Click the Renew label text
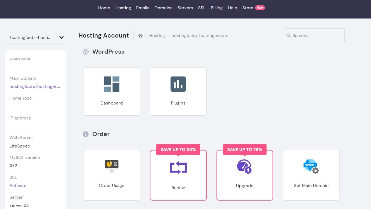 (x=178, y=188)
